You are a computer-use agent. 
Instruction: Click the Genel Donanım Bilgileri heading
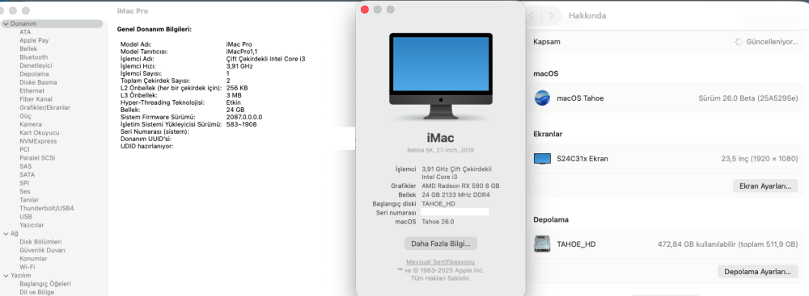[x=155, y=29]
